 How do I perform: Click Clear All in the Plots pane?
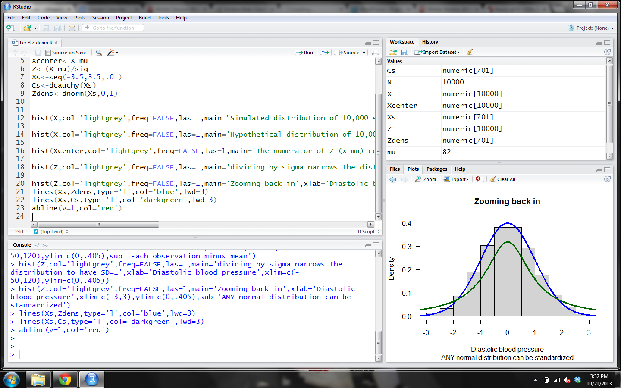(x=503, y=179)
